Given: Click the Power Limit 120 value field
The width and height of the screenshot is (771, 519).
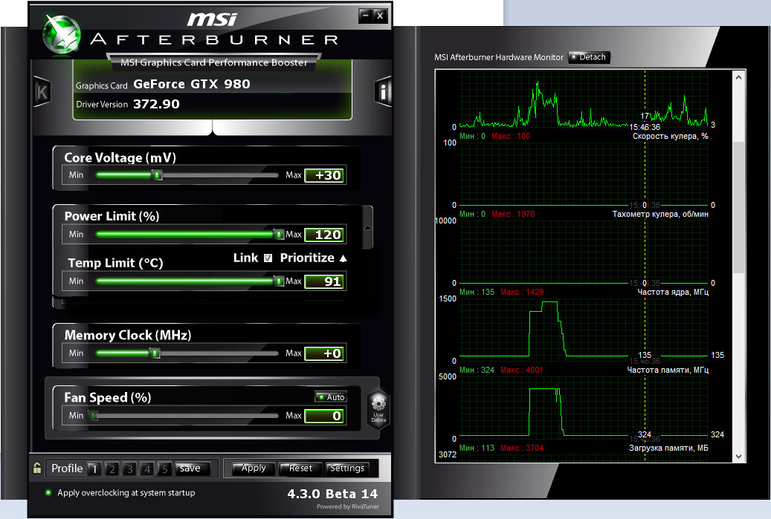Looking at the screenshot, I should pyautogui.click(x=325, y=235).
